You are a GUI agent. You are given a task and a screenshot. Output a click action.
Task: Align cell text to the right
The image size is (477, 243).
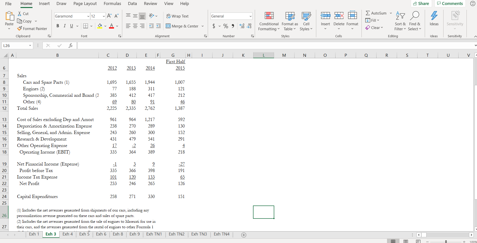(142, 26)
